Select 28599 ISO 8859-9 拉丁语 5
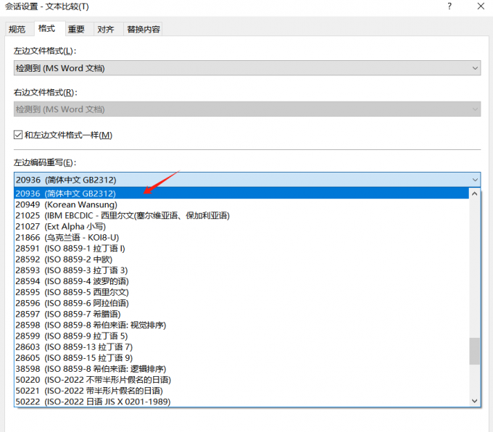Image resolution: width=493 pixels, height=432 pixels. point(241,336)
